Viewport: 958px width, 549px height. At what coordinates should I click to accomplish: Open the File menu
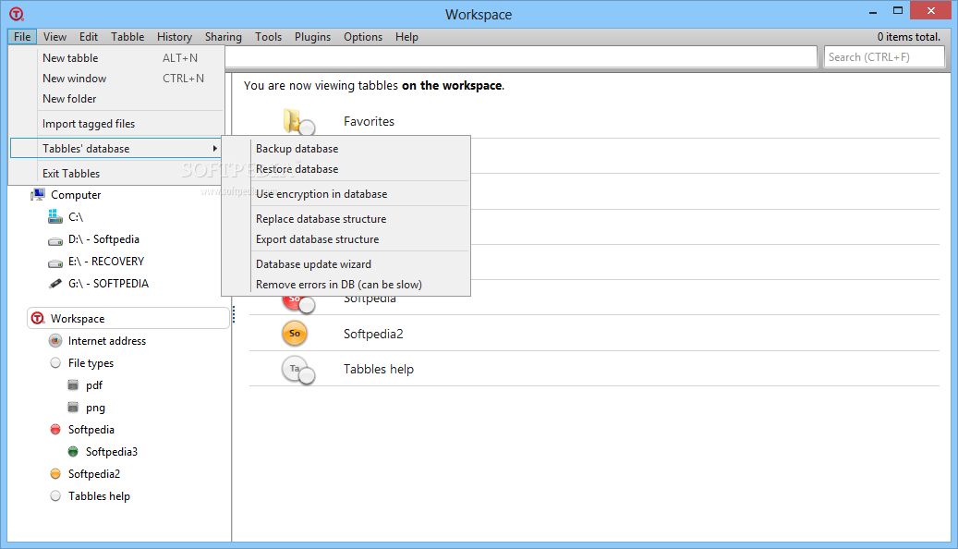click(22, 37)
